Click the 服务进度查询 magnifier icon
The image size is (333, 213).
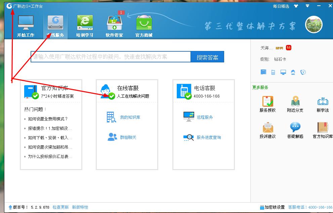189,138
